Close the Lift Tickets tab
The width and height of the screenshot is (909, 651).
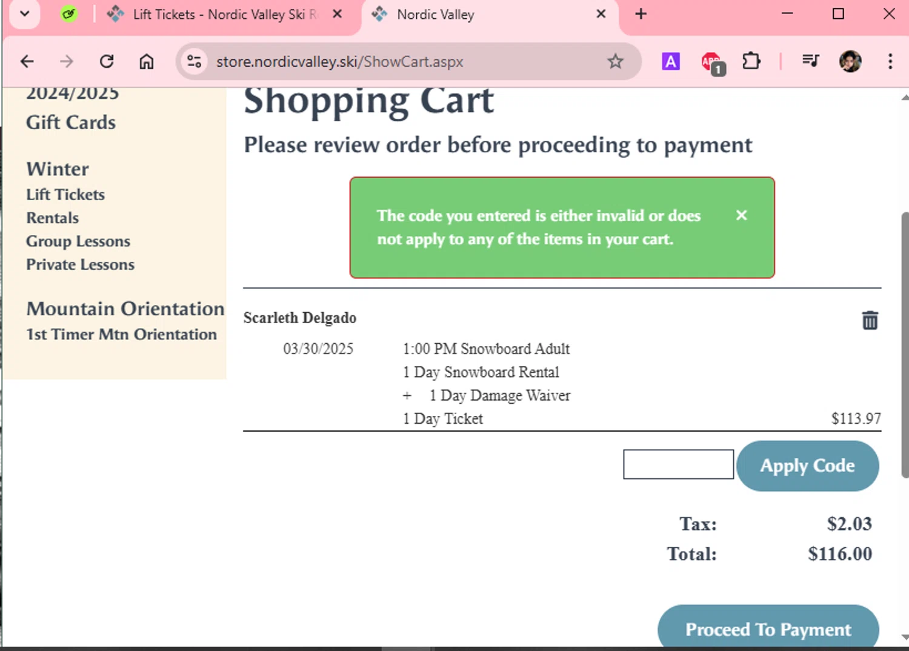(338, 14)
